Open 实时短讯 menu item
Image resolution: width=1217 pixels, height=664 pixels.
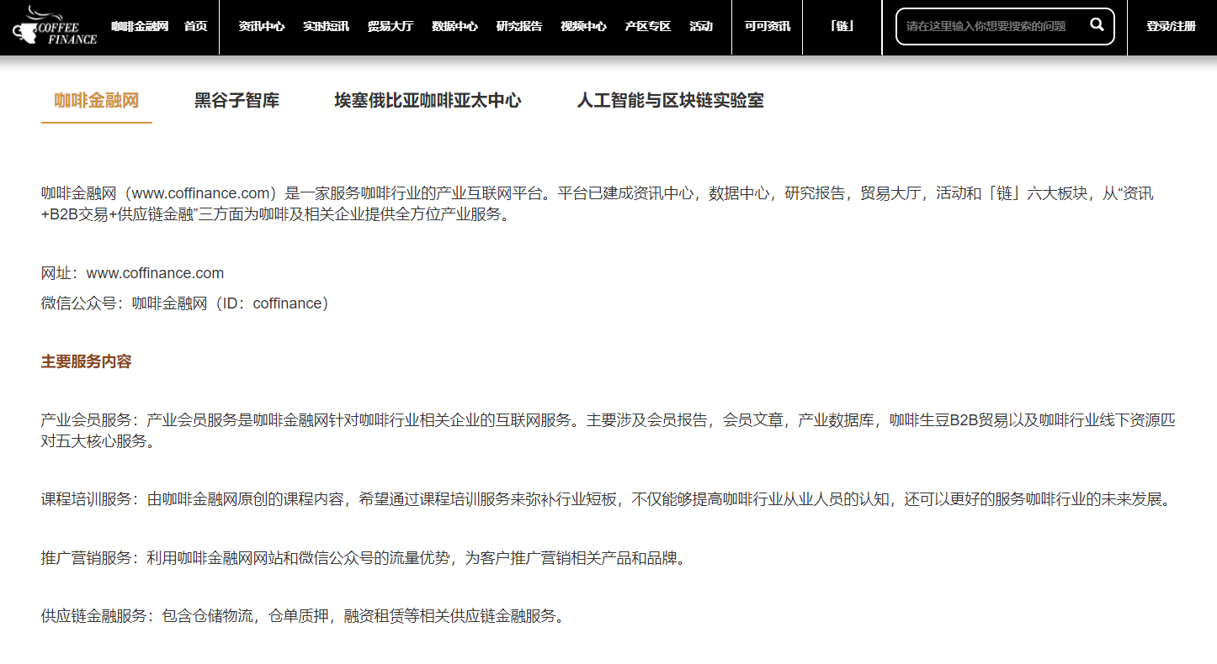(x=327, y=26)
